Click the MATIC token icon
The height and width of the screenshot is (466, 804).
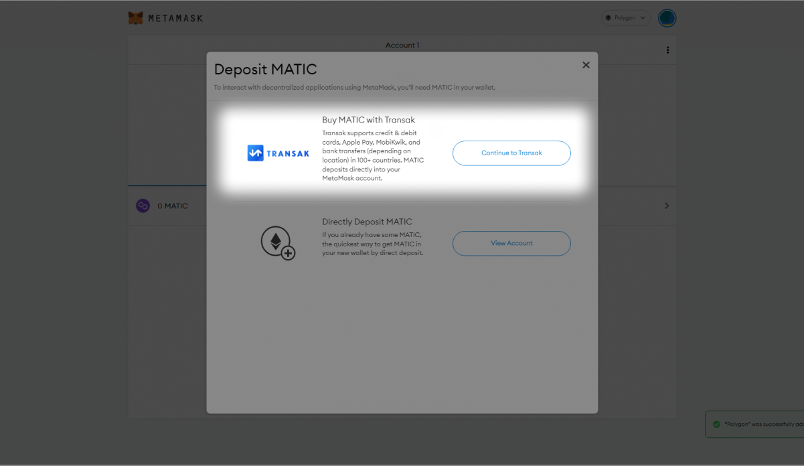click(143, 206)
